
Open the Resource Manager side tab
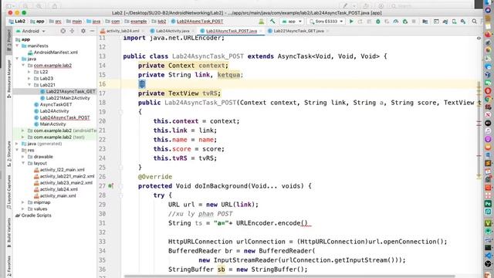point(9,78)
